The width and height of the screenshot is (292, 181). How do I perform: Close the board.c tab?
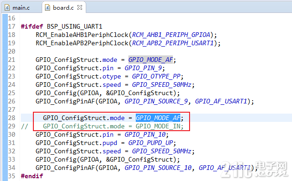(80, 7)
